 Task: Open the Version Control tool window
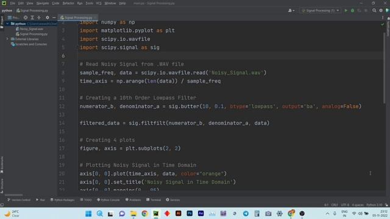coord(19,200)
